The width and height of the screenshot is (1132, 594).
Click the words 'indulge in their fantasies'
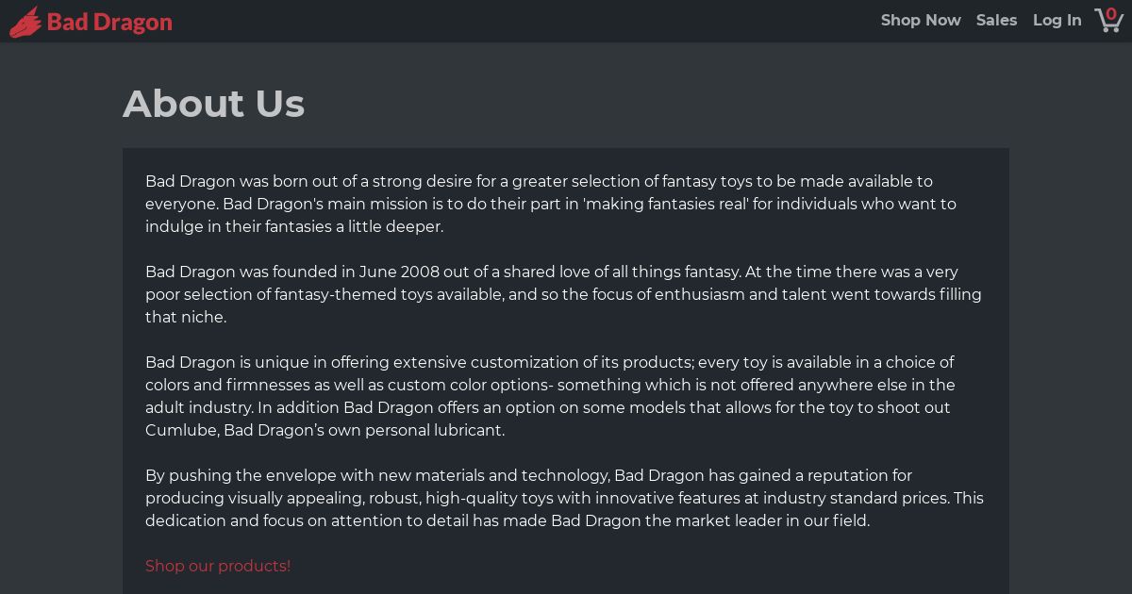[x=238, y=226]
